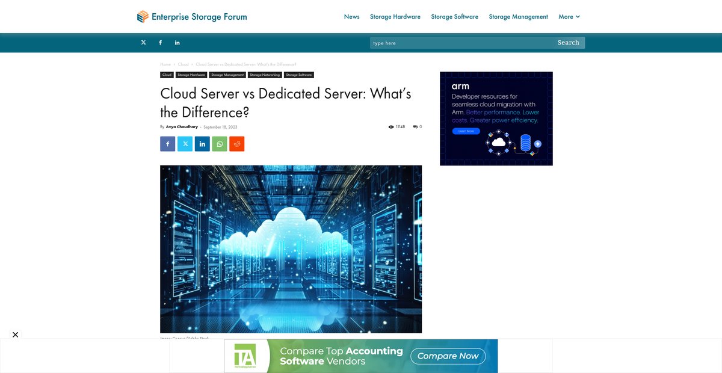722x373 pixels.
Task: Click the Search button
Action: (569, 43)
